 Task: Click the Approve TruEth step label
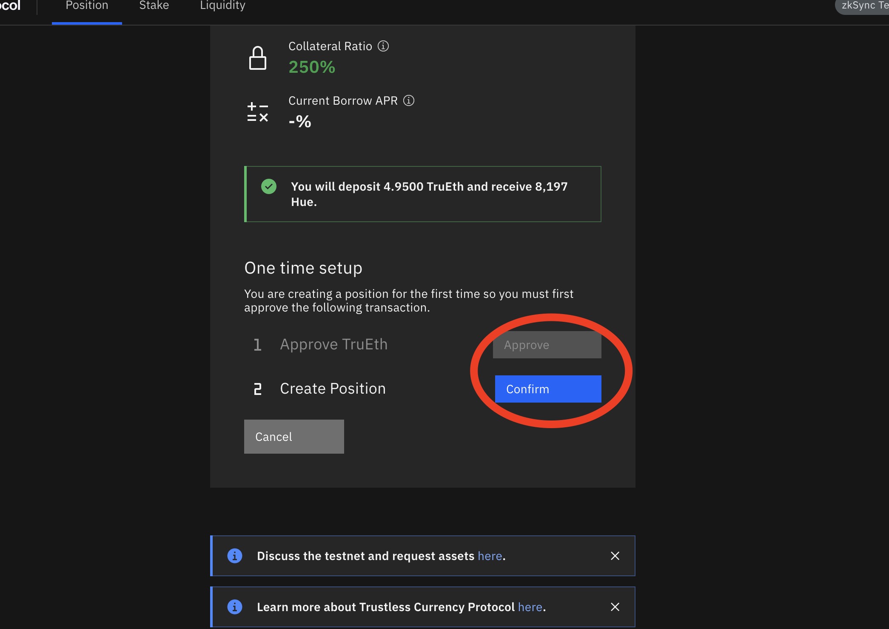333,344
